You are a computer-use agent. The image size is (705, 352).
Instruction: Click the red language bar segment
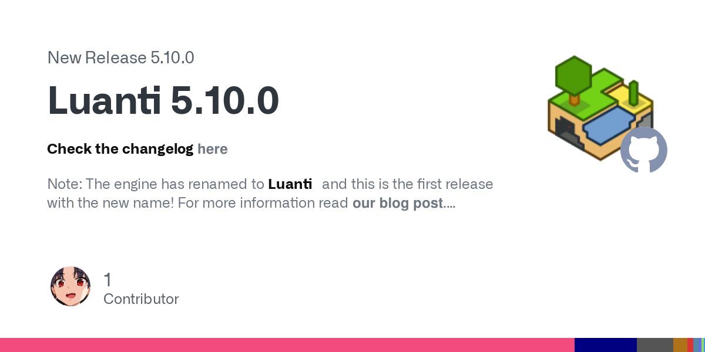(x=690, y=345)
